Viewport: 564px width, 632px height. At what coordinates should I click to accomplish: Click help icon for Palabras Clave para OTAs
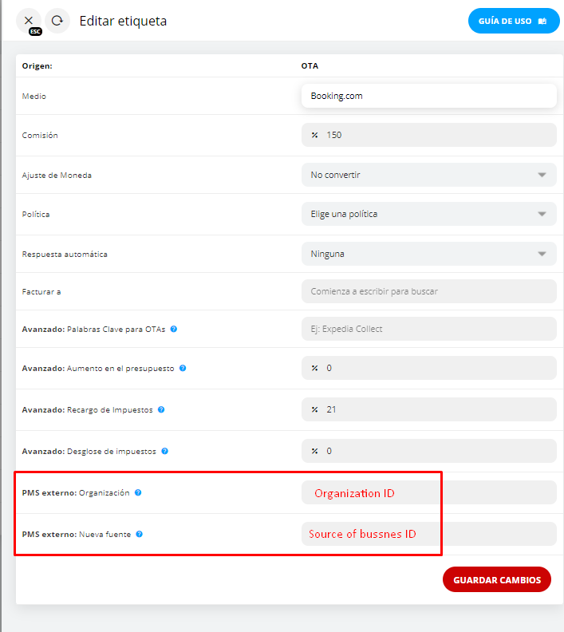[174, 329]
